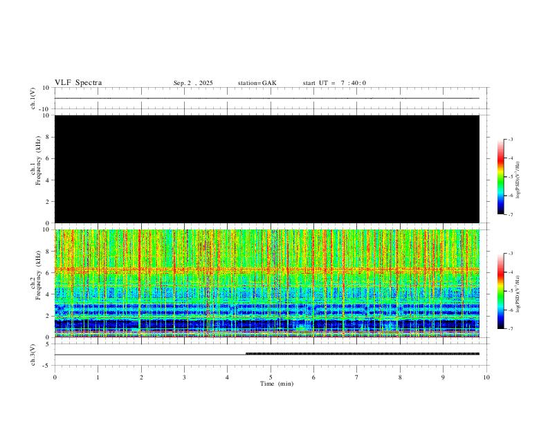The image size is (548, 423).
Task: Click time axis tick label '2'
Action: [141, 377]
